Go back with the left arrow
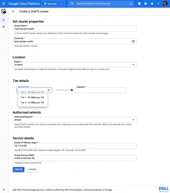Screen dimensions: 170x193 click(13, 11)
